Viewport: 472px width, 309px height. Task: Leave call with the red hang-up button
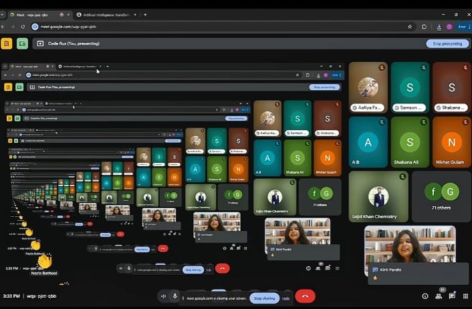tap(305, 296)
